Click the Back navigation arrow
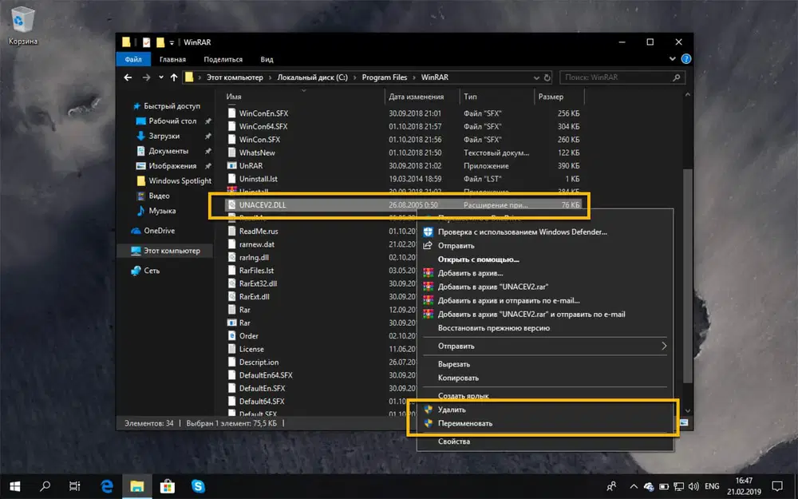 coord(128,77)
